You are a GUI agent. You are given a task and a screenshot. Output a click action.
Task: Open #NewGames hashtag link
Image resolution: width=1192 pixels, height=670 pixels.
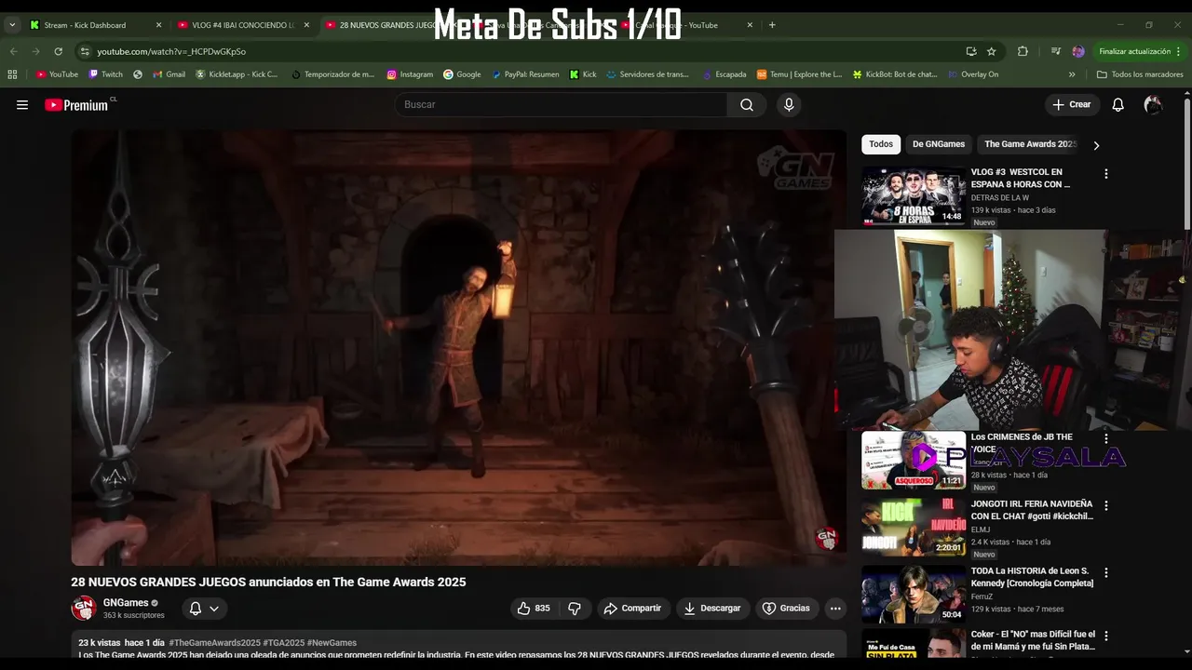pyautogui.click(x=332, y=643)
